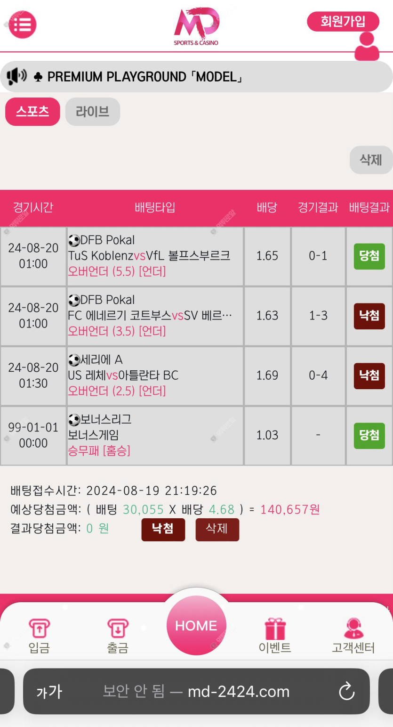The height and width of the screenshot is (727, 393).
Task: Click the megaphone announcement icon
Action: 16,76
